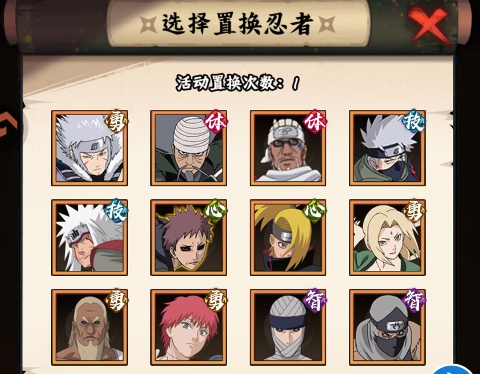
Task: Select the Tobirama ninja portrait with 勇 badge
Action: [x=90, y=148]
